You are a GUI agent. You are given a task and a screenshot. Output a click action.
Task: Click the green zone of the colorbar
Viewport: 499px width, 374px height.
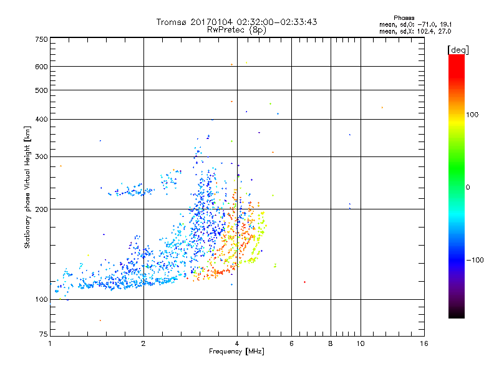point(457,168)
